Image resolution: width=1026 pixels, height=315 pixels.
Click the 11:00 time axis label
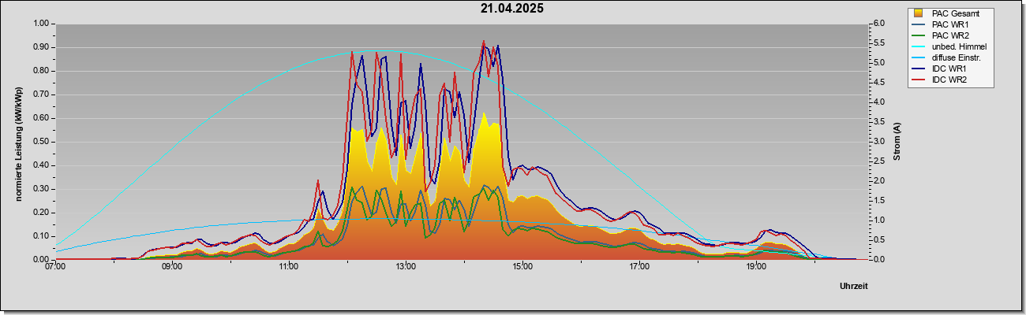(x=289, y=267)
